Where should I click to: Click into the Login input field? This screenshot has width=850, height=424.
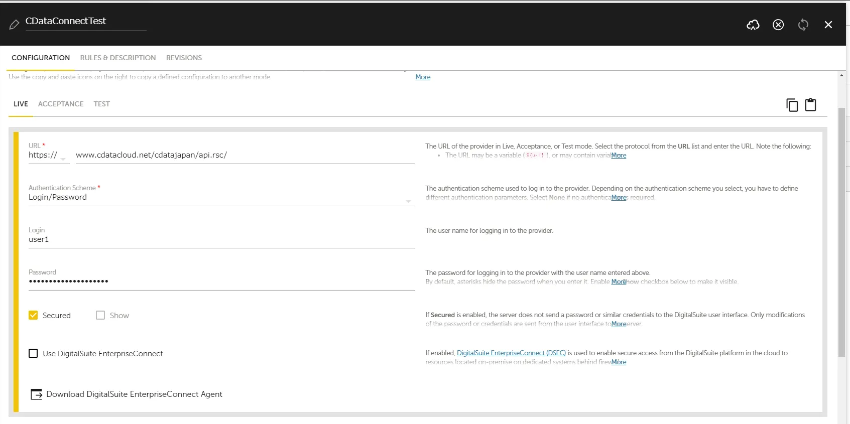pos(221,240)
